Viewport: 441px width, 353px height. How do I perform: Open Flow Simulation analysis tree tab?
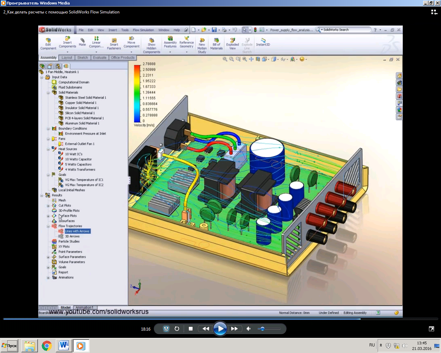point(66,66)
